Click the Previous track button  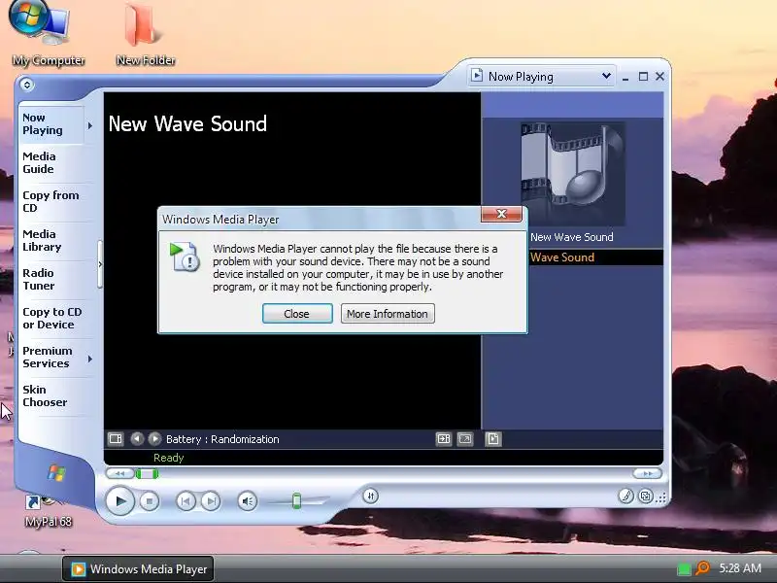[x=186, y=501]
